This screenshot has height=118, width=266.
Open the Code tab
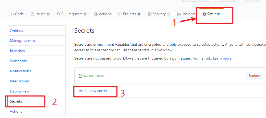tap(17, 14)
